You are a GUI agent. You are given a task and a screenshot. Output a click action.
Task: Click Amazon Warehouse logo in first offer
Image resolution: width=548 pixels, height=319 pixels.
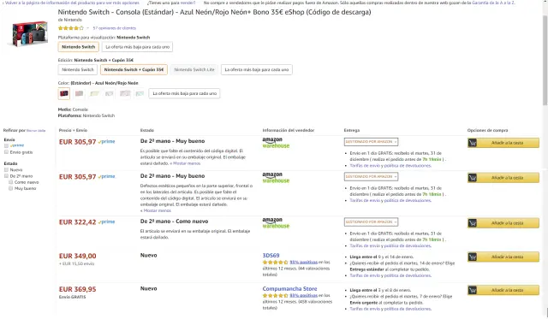tap(276, 143)
